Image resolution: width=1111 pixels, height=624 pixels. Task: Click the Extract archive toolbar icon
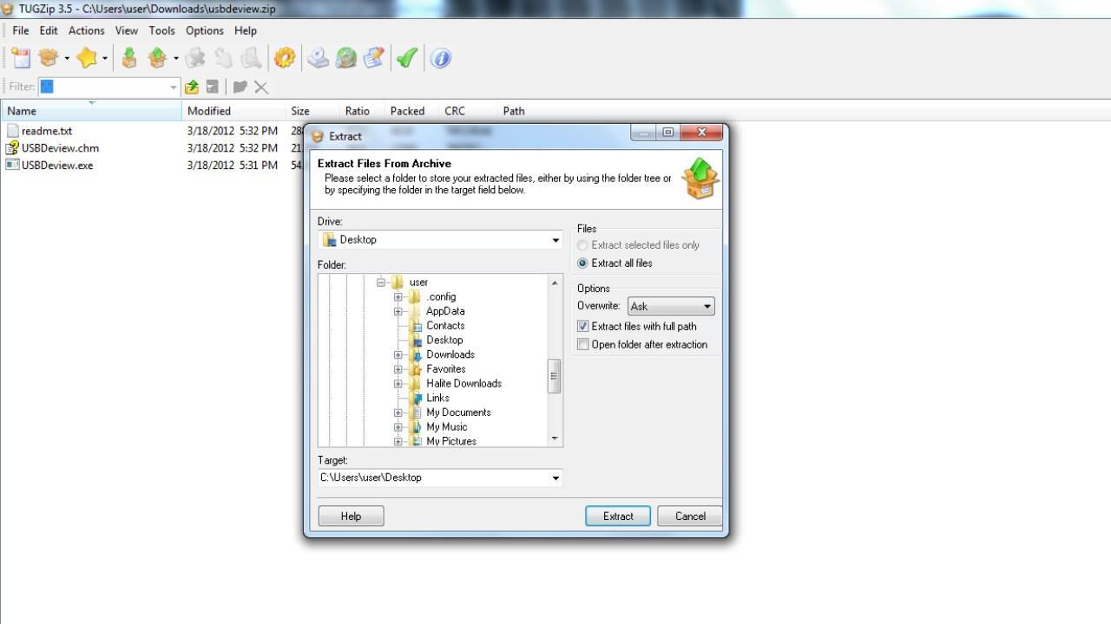(x=157, y=58)
